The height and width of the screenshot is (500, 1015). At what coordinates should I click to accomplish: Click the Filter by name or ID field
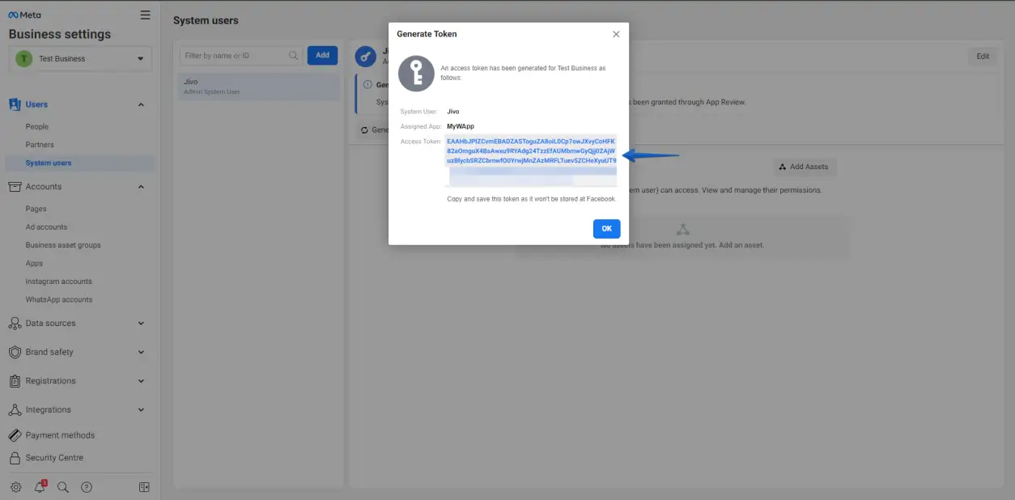tap(235, 56)
